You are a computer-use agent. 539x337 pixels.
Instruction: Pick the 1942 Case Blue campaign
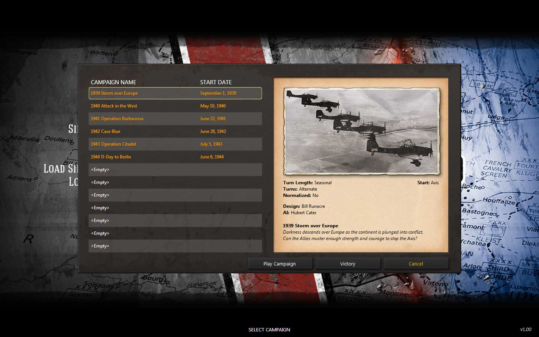175,131
